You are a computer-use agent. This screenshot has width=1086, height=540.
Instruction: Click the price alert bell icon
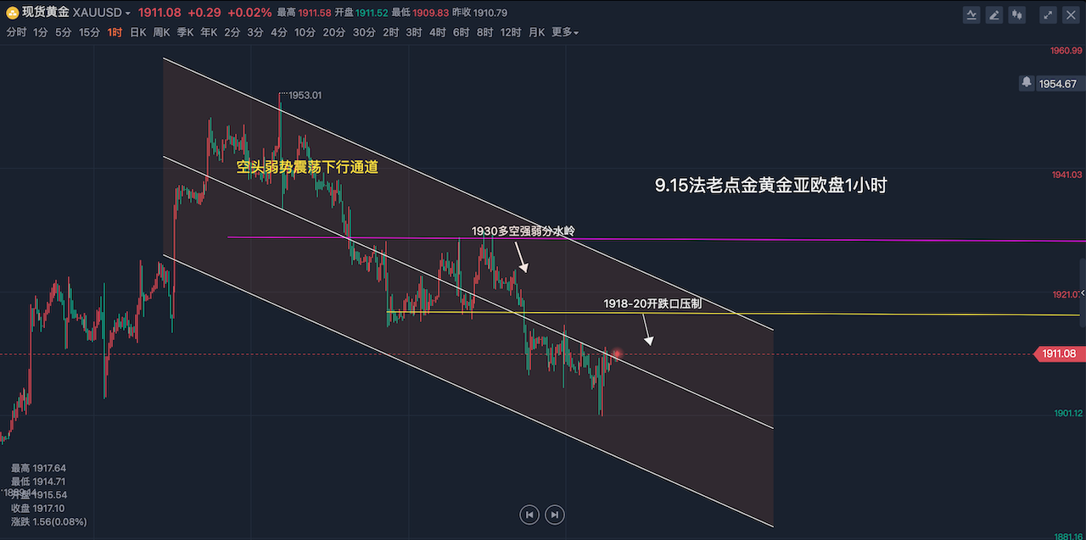(1027, 83)
